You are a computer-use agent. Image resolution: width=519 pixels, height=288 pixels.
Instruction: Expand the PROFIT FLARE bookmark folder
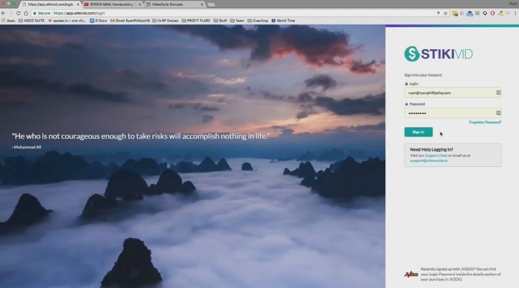[196, 21]
